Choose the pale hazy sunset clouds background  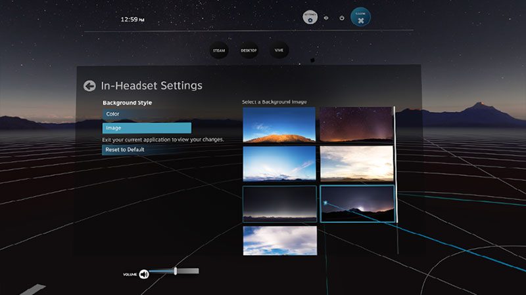(x=356, y=163)
